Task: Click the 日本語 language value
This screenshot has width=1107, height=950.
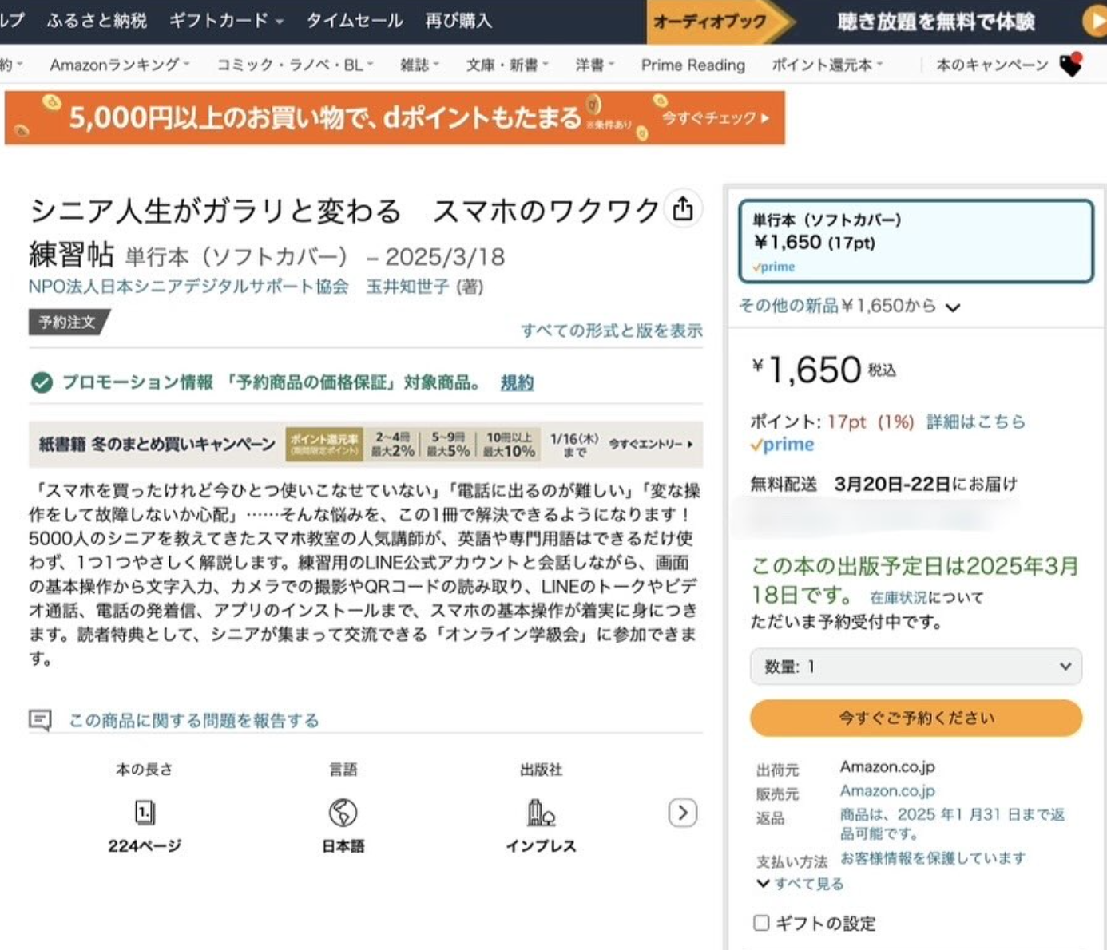Action: [343, 845]
